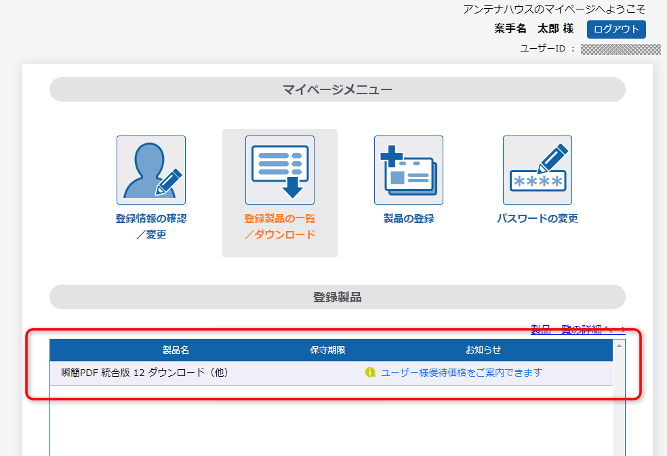Follow the 製品一覧の詳細へ link

point(573,330)
